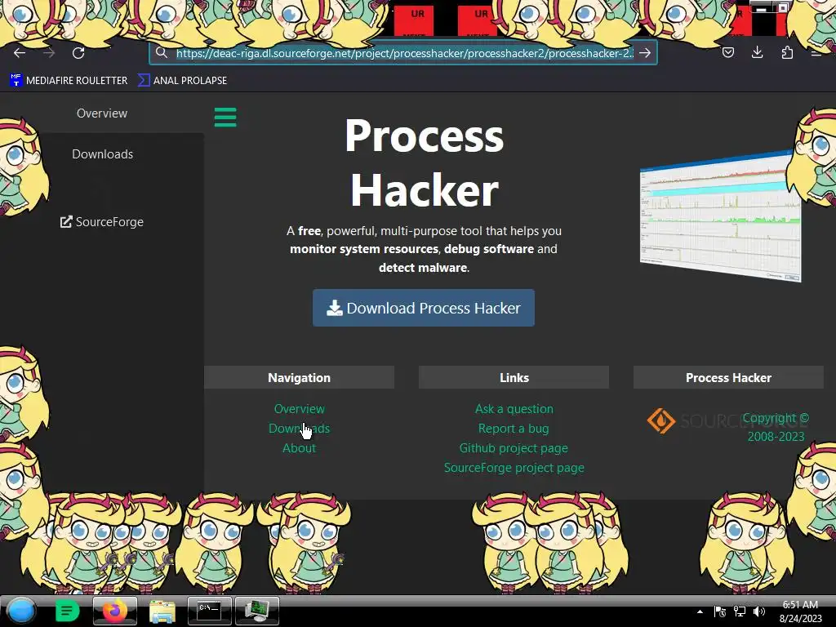
Task: Open About link under Navigation
Action: (299, 448)
